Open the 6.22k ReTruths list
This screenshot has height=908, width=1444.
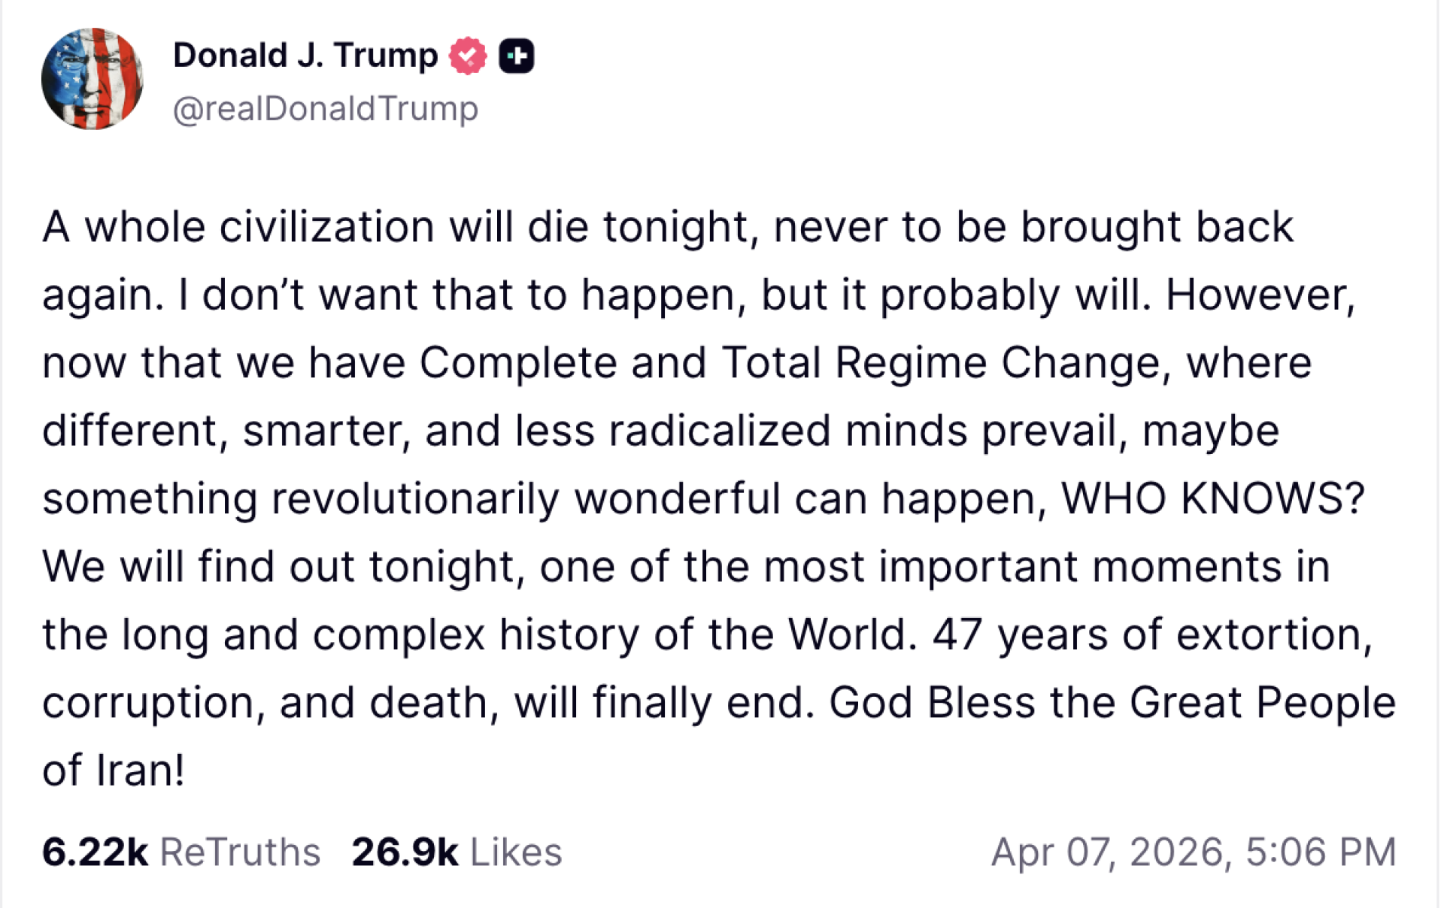pos(180,850)
